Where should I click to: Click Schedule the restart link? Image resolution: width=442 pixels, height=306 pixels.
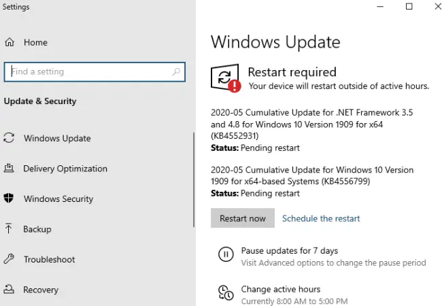click(321, 218)
